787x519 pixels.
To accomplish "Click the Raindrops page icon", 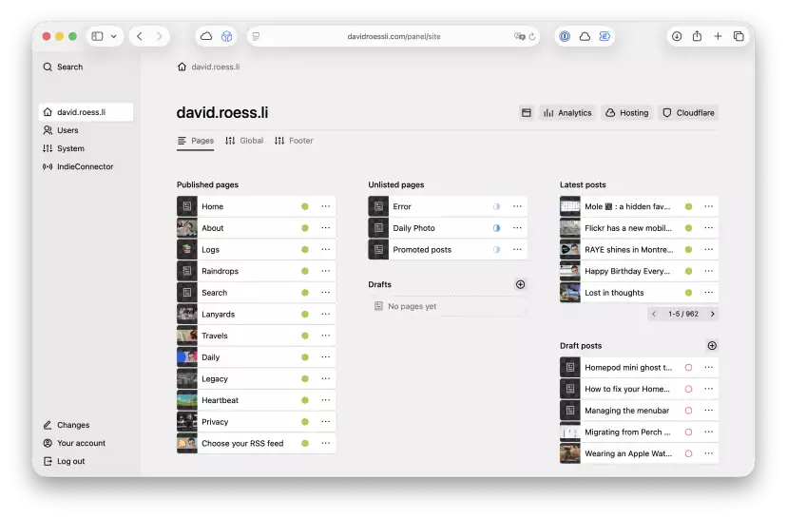I will tap(186, 271).
